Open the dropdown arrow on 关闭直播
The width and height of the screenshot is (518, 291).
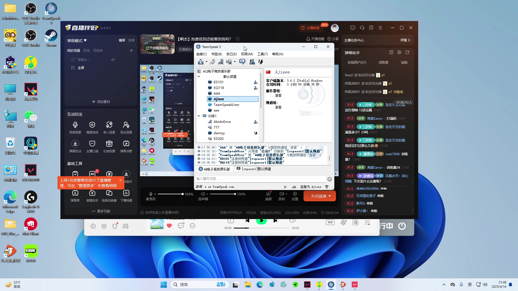pos(330,196)
